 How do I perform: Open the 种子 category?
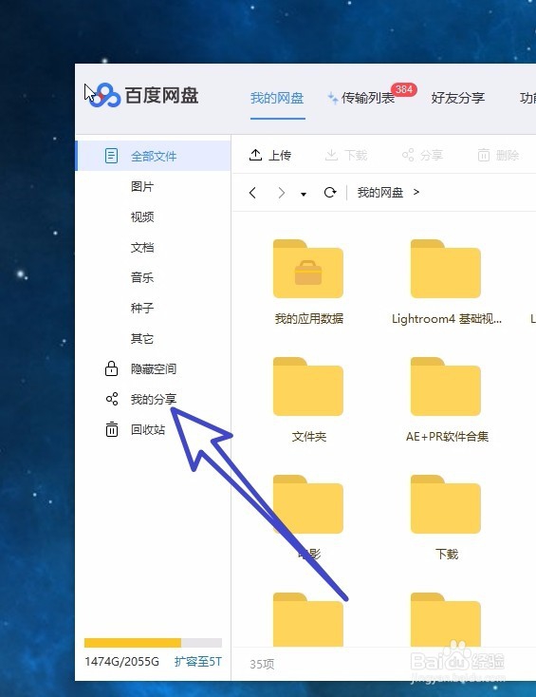pos(142,308)
